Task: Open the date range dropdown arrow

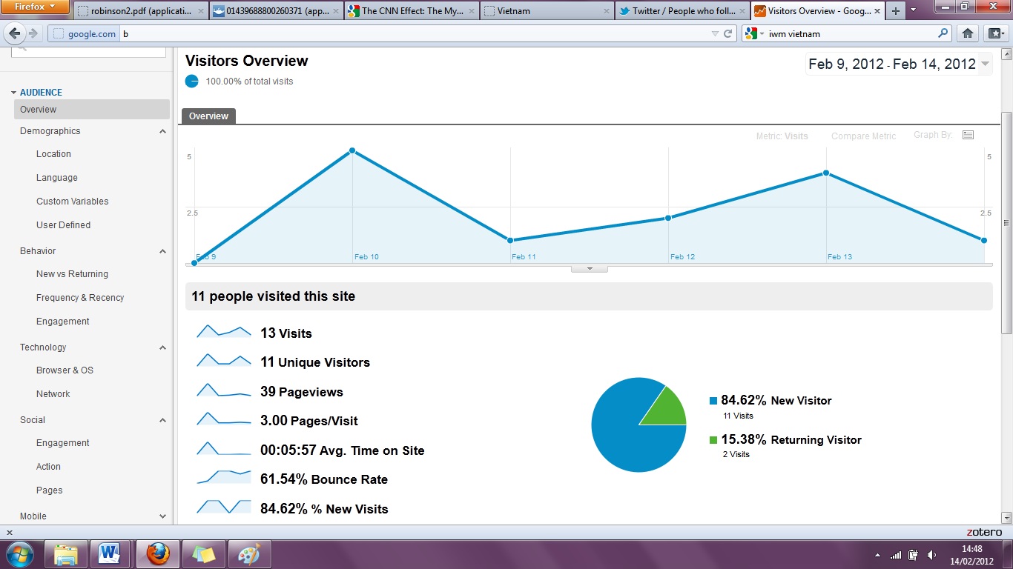Action: coord(985,64)
